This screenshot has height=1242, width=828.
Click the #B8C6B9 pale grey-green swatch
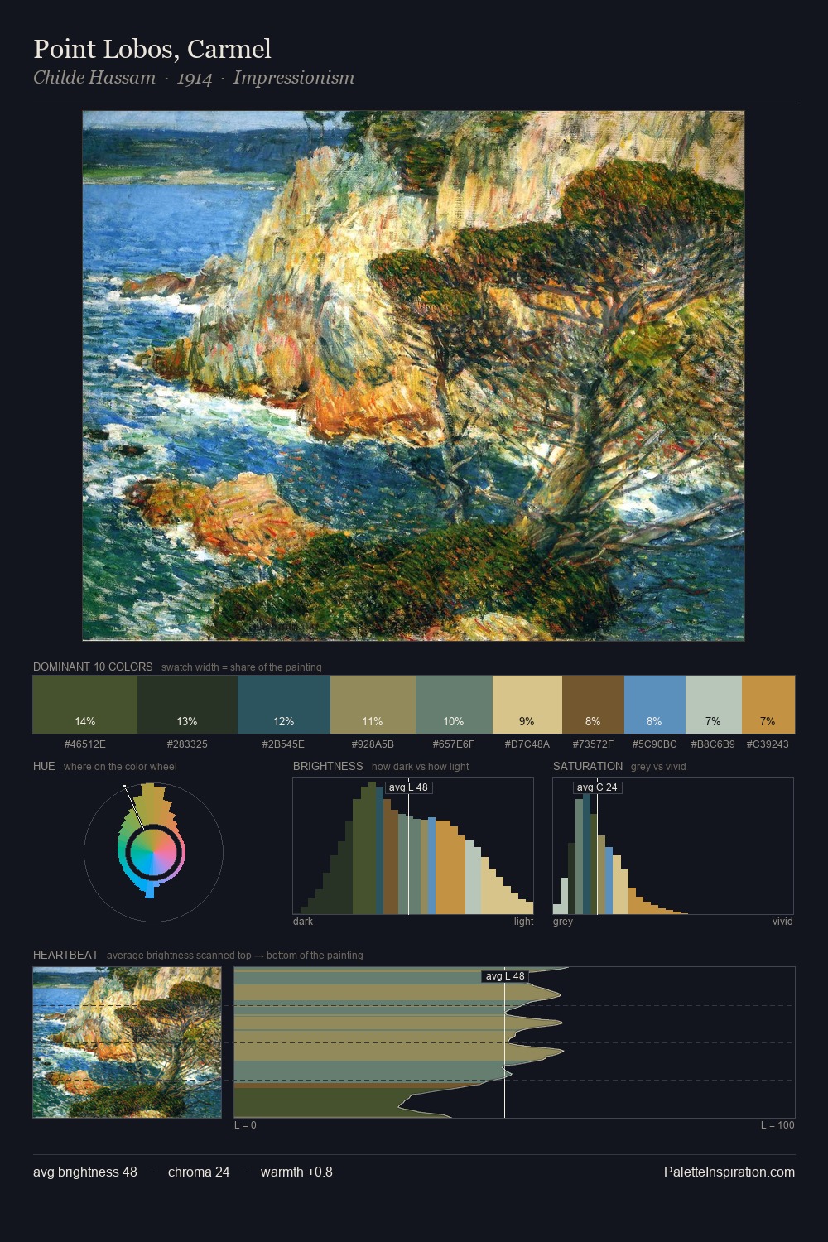[x=714, y=705]
